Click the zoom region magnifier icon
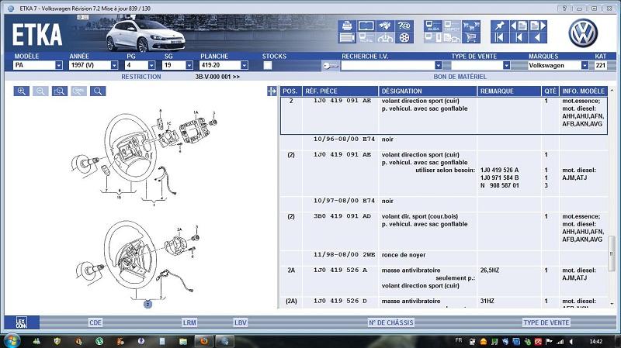 click(x=60, y=91)
